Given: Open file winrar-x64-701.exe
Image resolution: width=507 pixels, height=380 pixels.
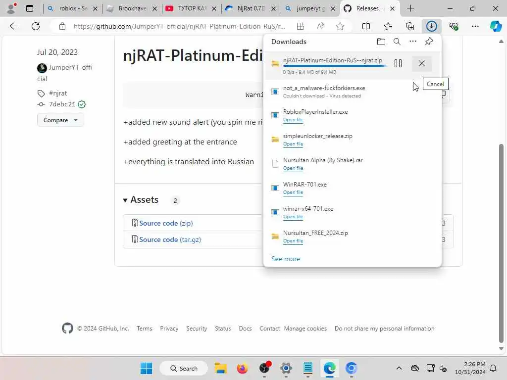Looking at the screenshot, I should (293, 217).
